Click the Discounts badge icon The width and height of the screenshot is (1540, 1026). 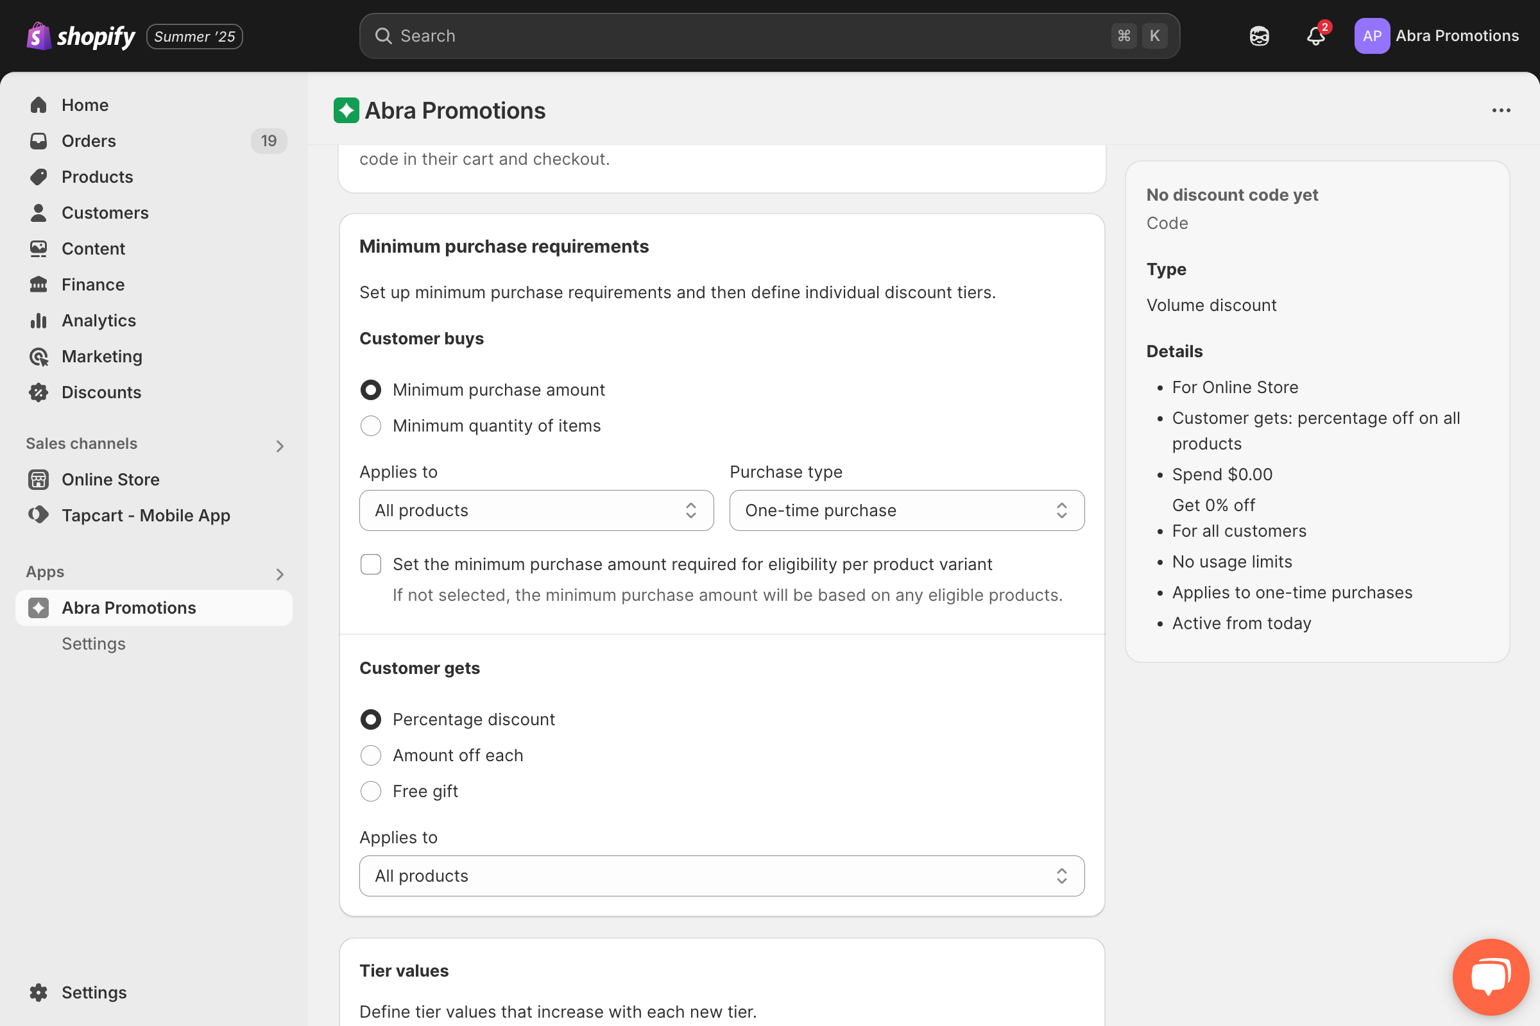[x=38, y=392]
